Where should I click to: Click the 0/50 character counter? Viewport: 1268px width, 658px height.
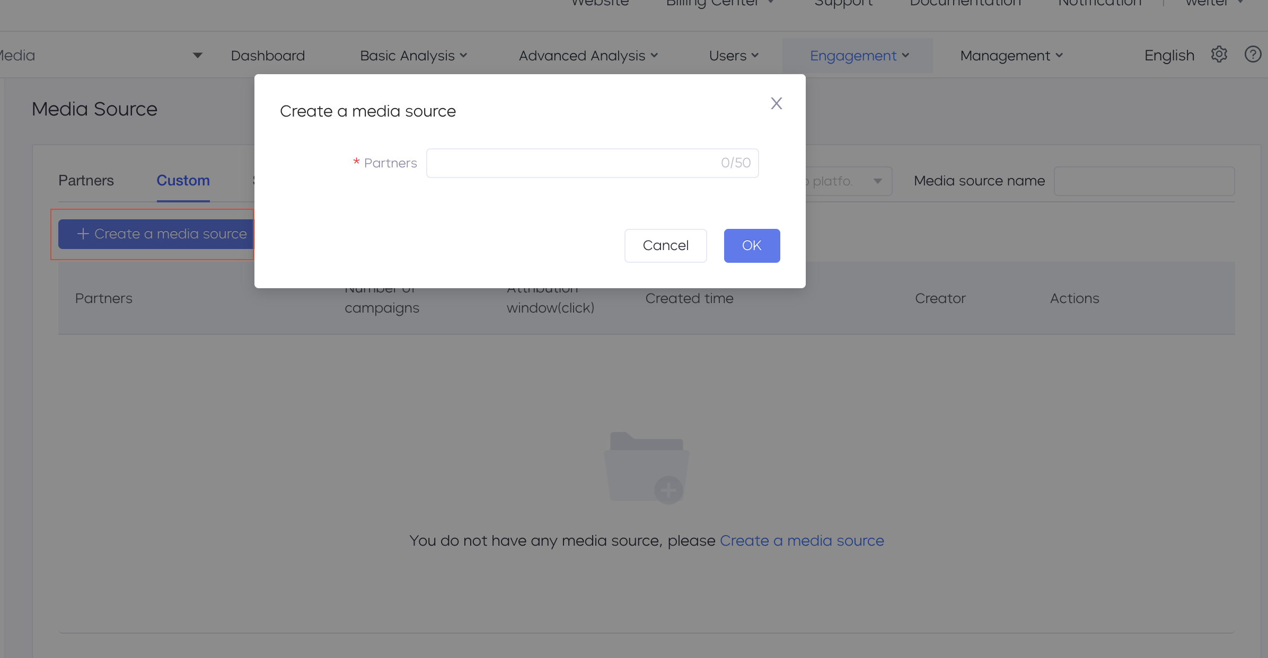(735, 163)
